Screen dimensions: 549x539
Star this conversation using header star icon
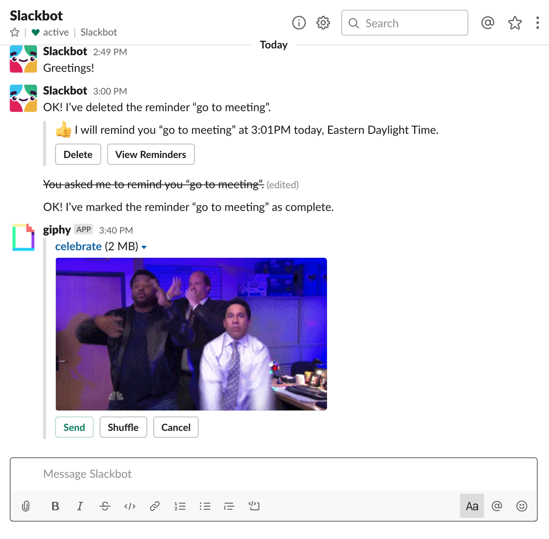(514, 23)
